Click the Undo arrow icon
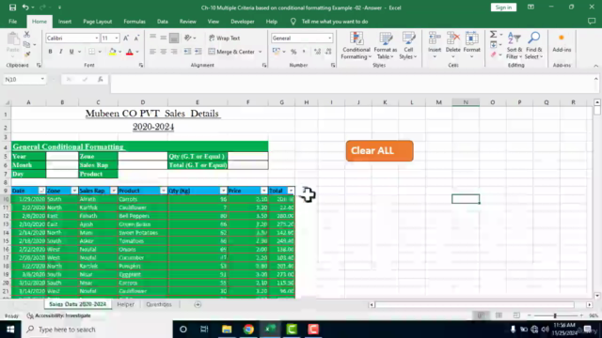Viewport: 602px width, 338px height. (25, 8)
